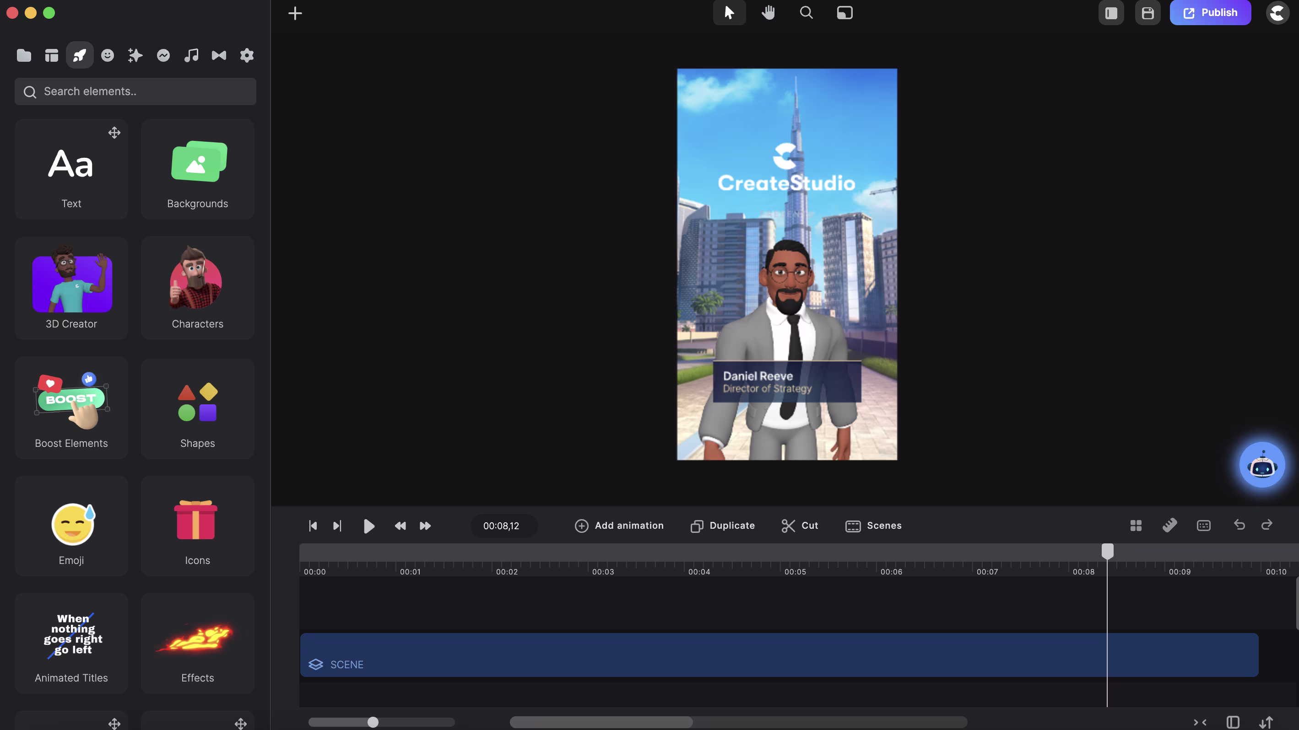This screenshot has height=730, width=1299.
Task: Open the AI assistant robot chat
Action: 1261,465
